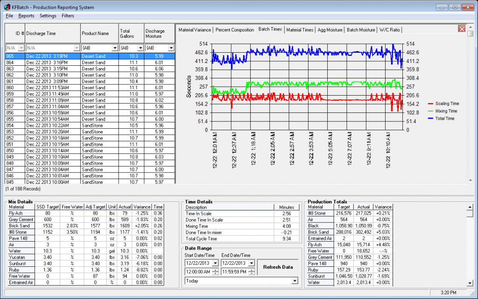
Task: Expand the Total Gallons filter dropdown
Action: click(140, 48)
